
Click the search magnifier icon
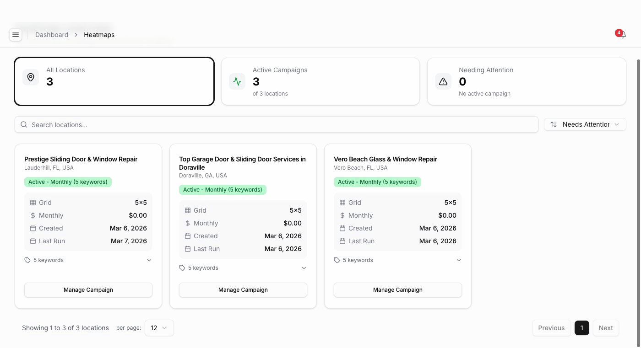pyautogui.click(x=24, y=124)
